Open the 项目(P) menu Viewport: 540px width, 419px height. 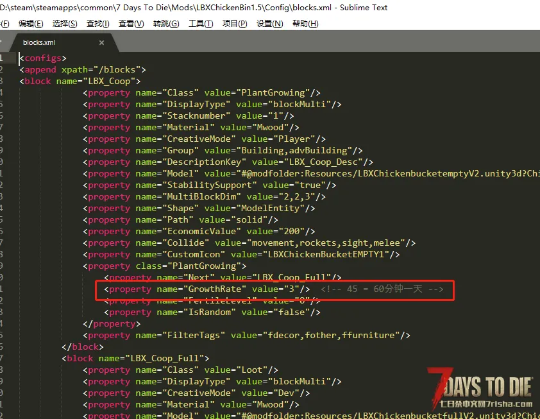[x=235, y=24]
